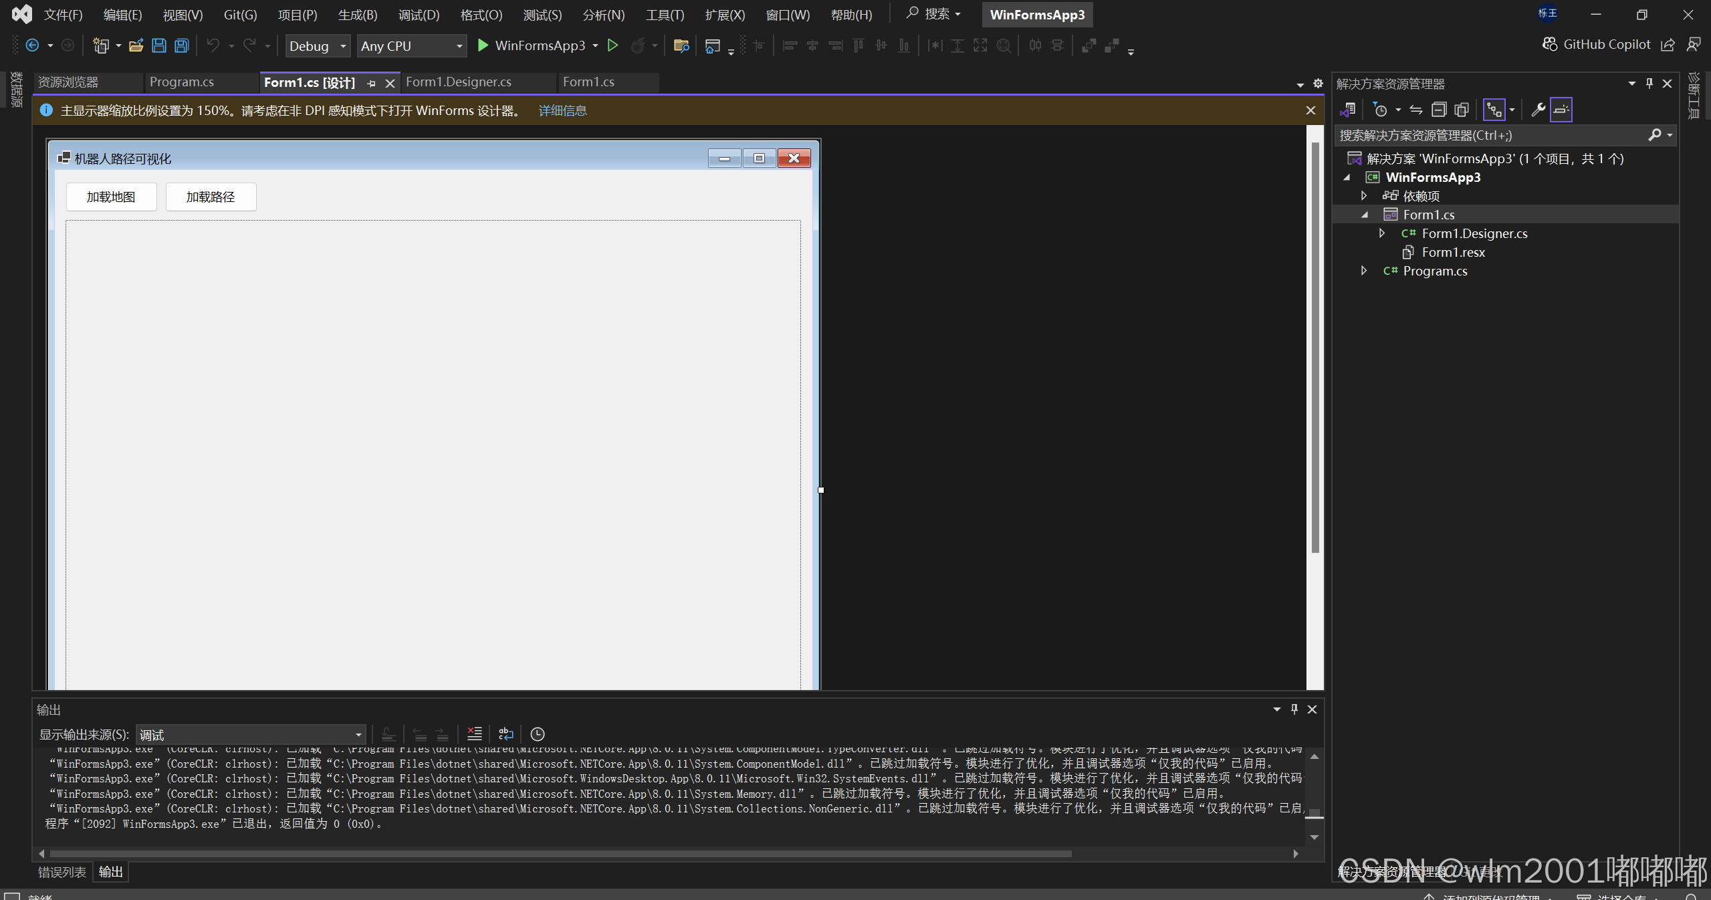Viewport: 1711px width, 900px height.
Task: Open GitHub Copilot in the title bar
Action: (1597, 45)
